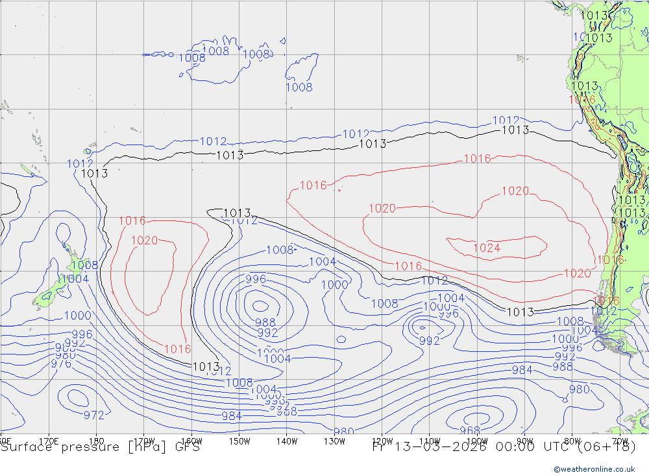Click the Surface pressure [hPa] GFS title
Screen dimensions: 649x475
(100, 447)
